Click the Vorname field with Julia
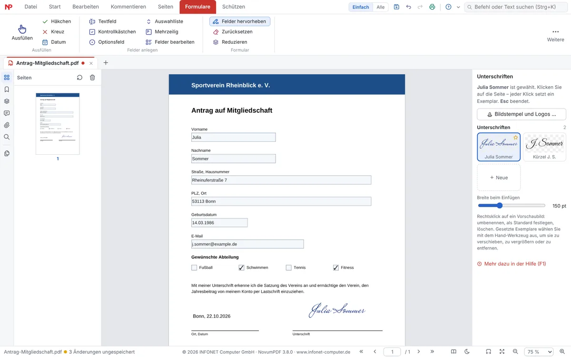571x357 pixels. pos(233,137)
